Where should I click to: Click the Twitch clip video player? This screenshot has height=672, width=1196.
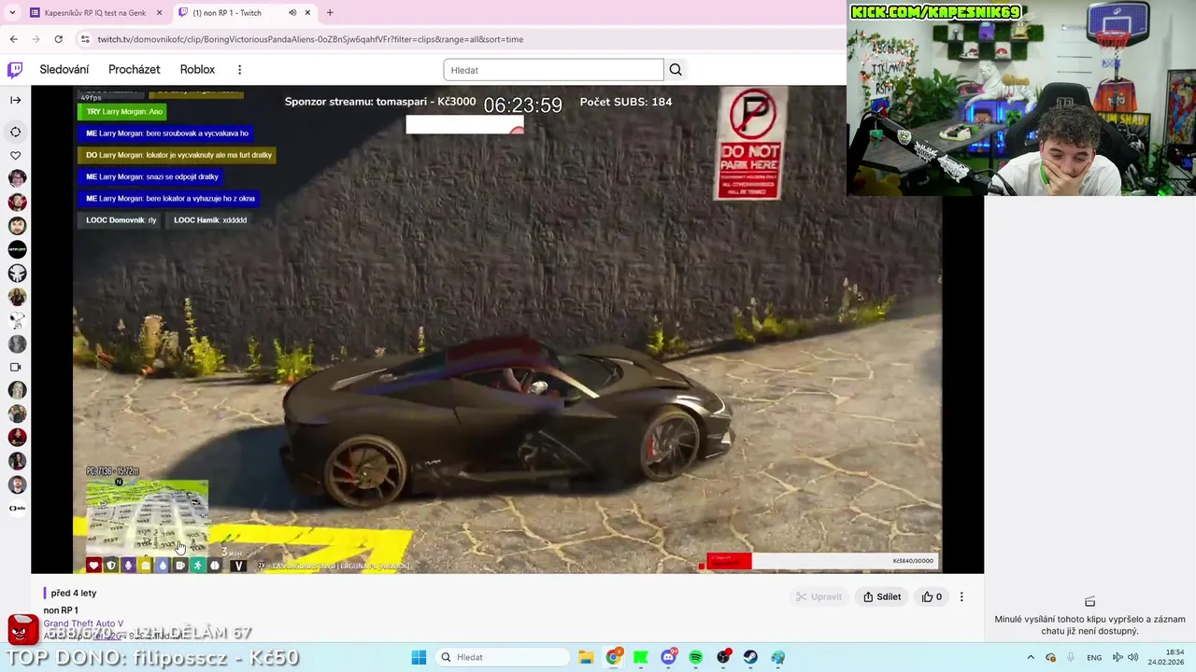(x=507, y=329)
